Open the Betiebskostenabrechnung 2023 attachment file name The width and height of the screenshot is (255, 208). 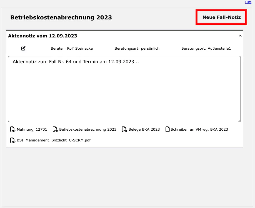(88, 130)
